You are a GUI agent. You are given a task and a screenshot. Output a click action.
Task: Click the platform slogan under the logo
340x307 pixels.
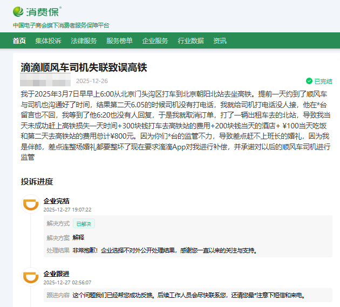click(x=61, y=25)
